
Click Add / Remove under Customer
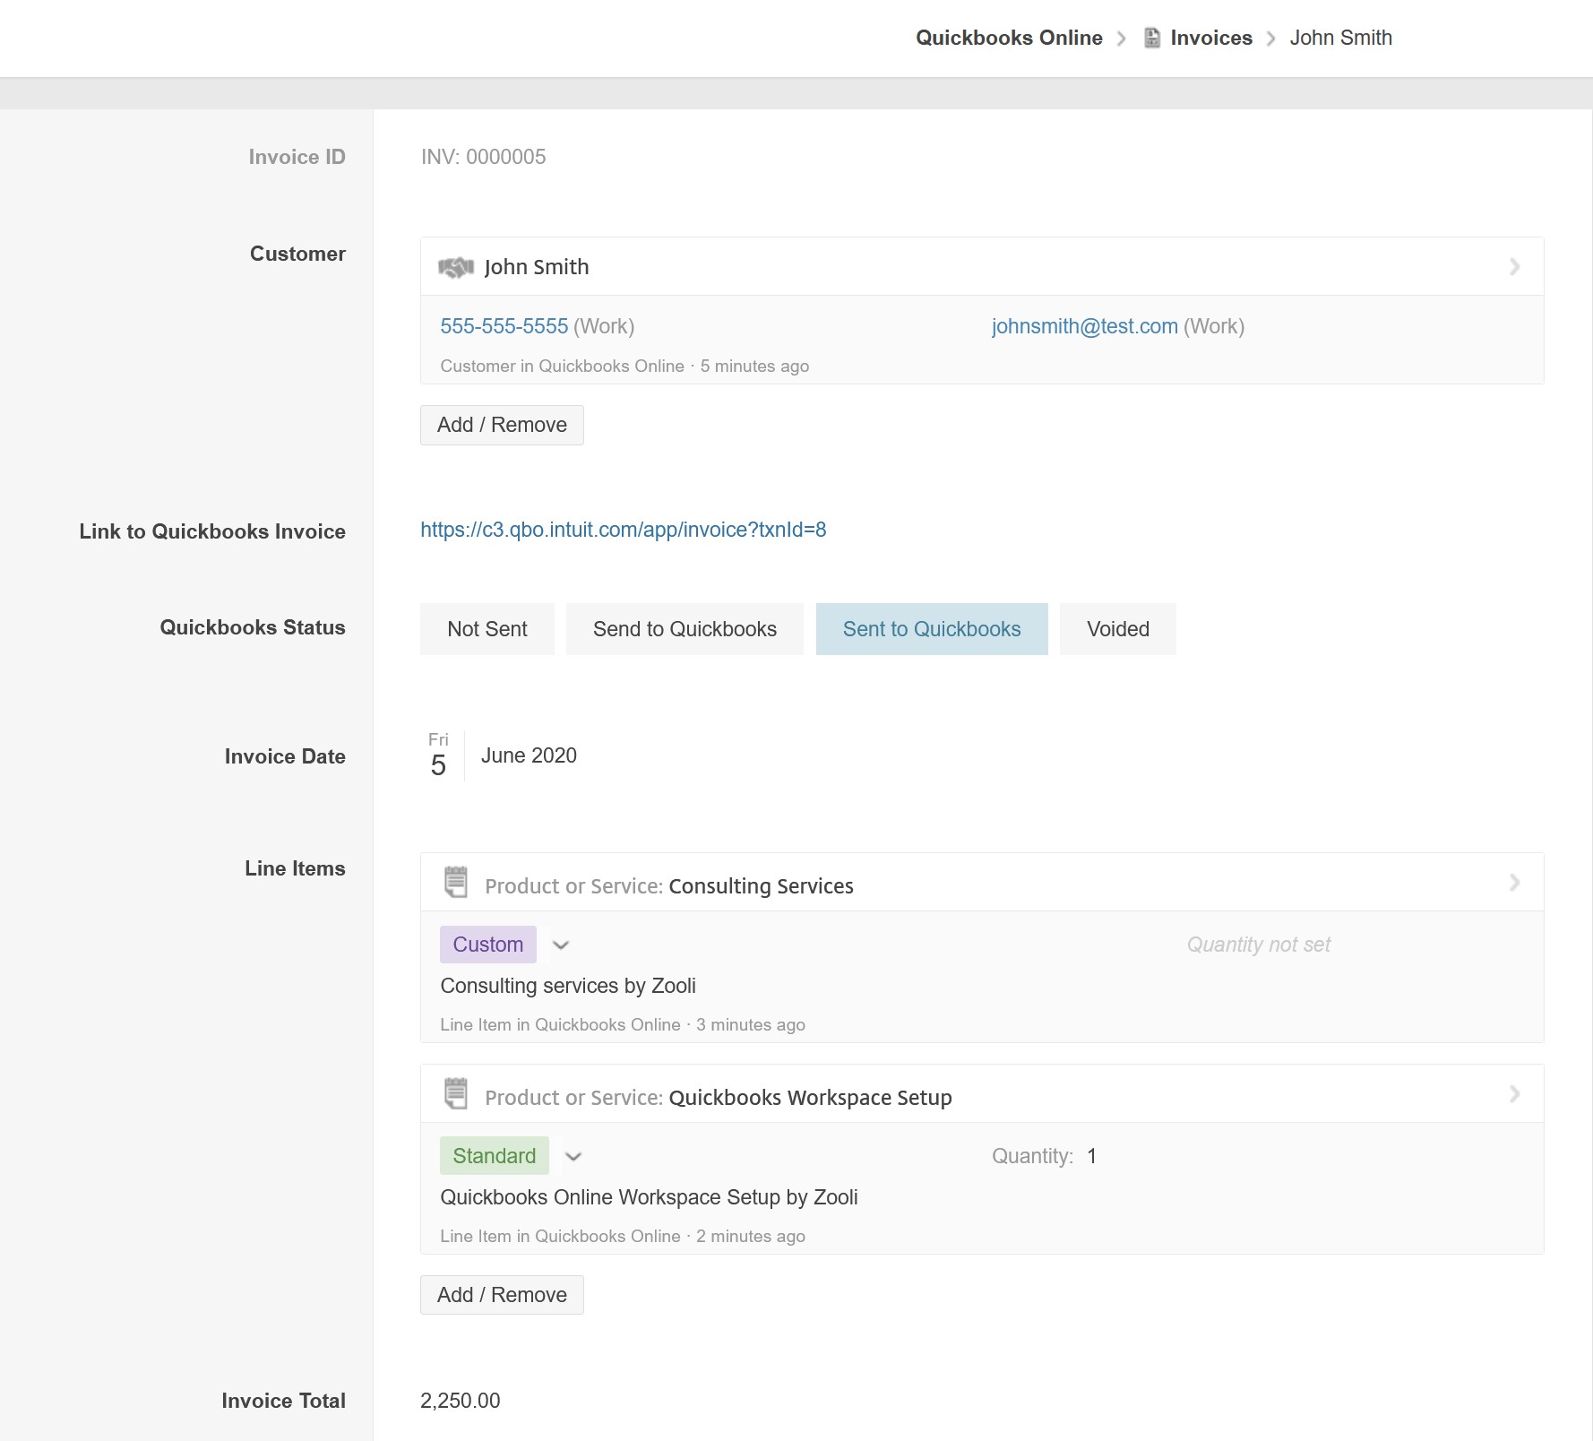pyautogui.click(x=502, y=425)
